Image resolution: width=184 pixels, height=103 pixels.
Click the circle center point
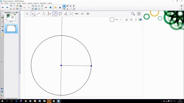click(x=61, y=66)
